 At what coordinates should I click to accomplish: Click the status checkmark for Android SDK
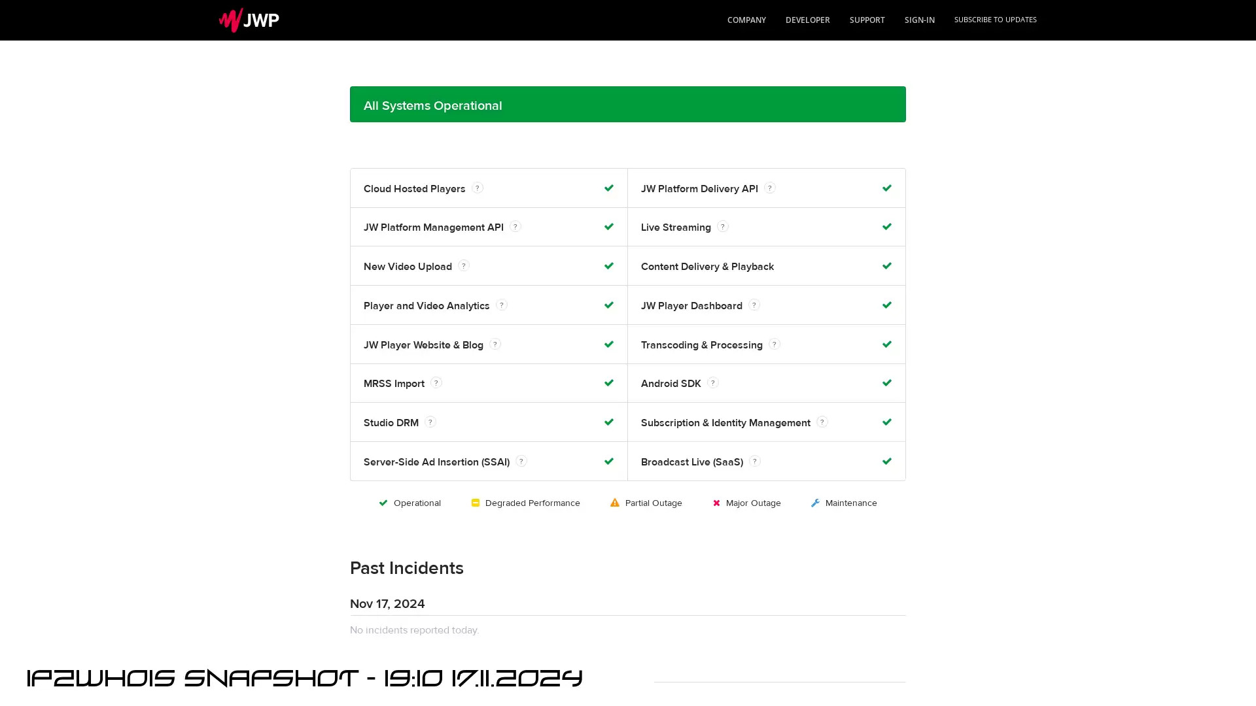tap(887, 383)
